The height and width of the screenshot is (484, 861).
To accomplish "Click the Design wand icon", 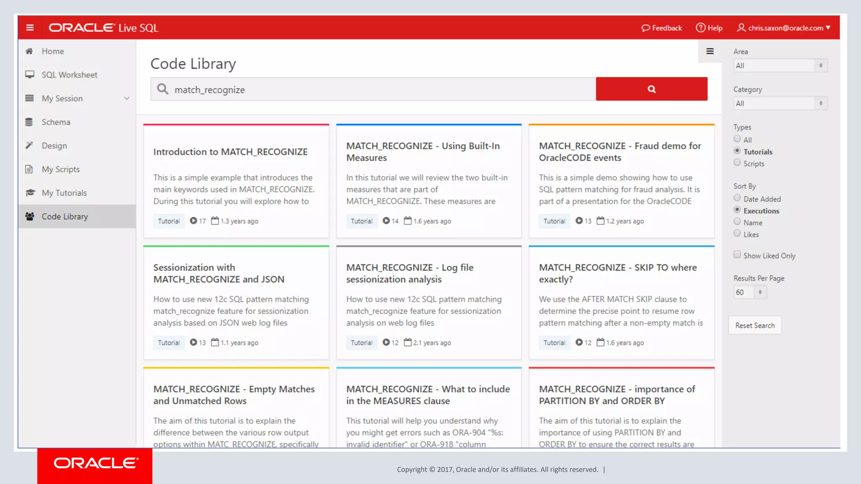I will click(29, 145).
